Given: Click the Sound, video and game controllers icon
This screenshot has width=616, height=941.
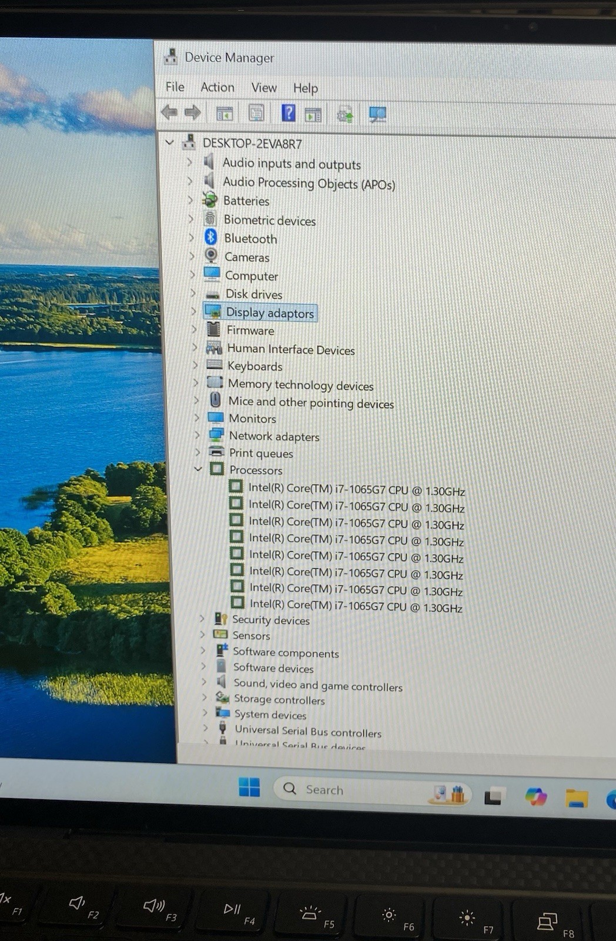Looking at the screenshot, I should [222, 682].
